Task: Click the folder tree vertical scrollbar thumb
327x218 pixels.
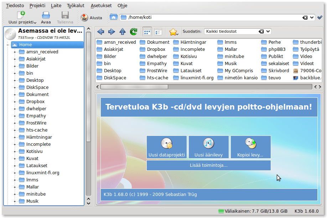Action: 88,87
